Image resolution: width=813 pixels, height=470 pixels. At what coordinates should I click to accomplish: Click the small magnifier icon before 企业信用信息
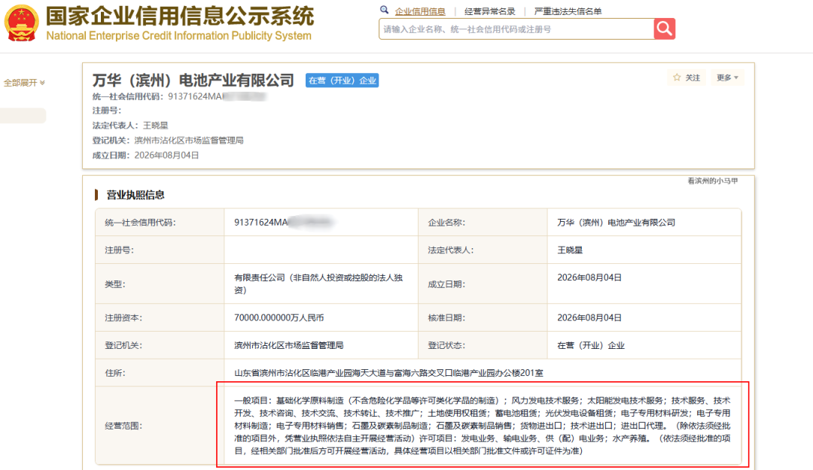[x=384, y=10]
